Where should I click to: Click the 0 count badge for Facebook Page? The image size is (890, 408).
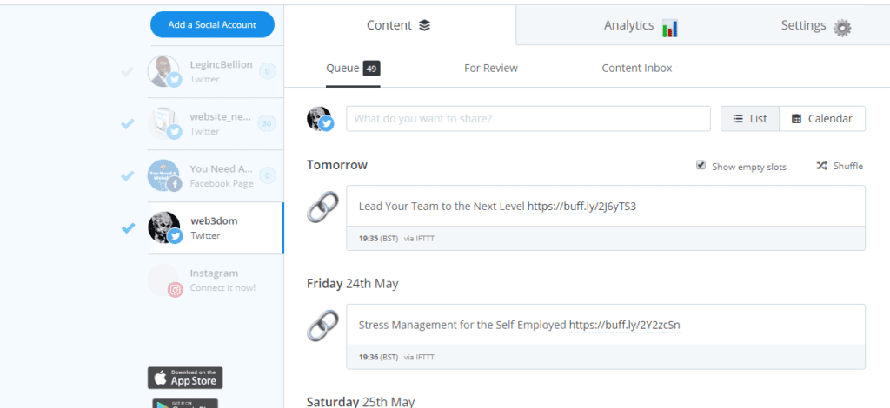coord(268,175)
